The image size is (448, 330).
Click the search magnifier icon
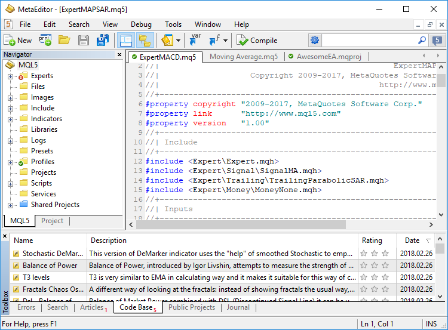(422, 40)
